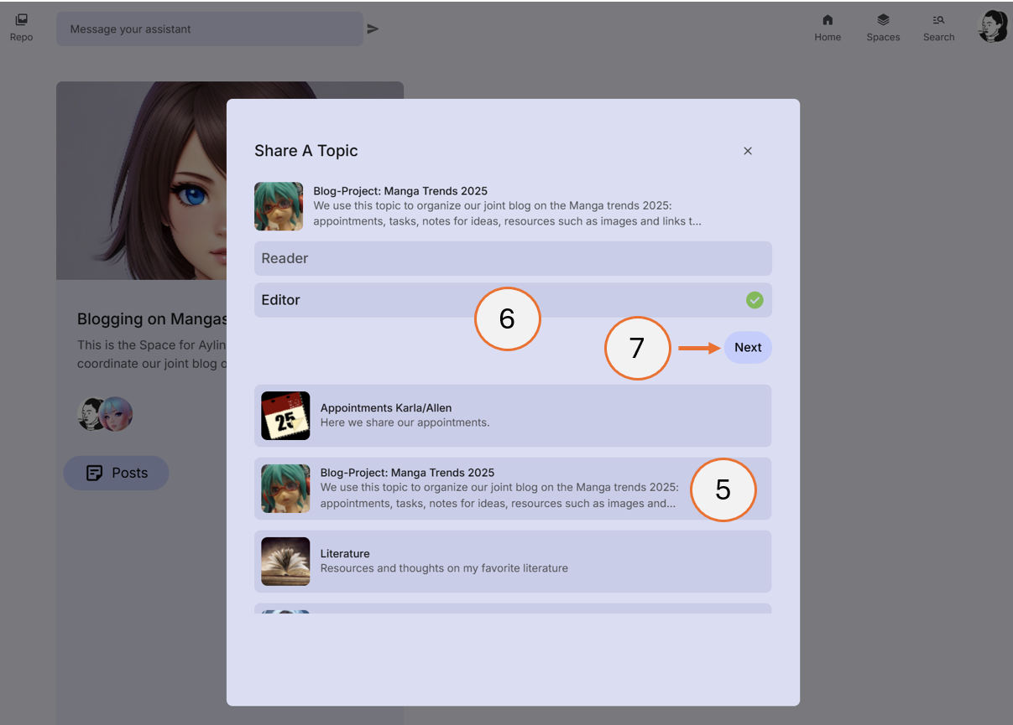Click your profile avatar in the top bar
Image resolution: width=1013 pixels, height=725 pixels.
(x=992, y=25)
